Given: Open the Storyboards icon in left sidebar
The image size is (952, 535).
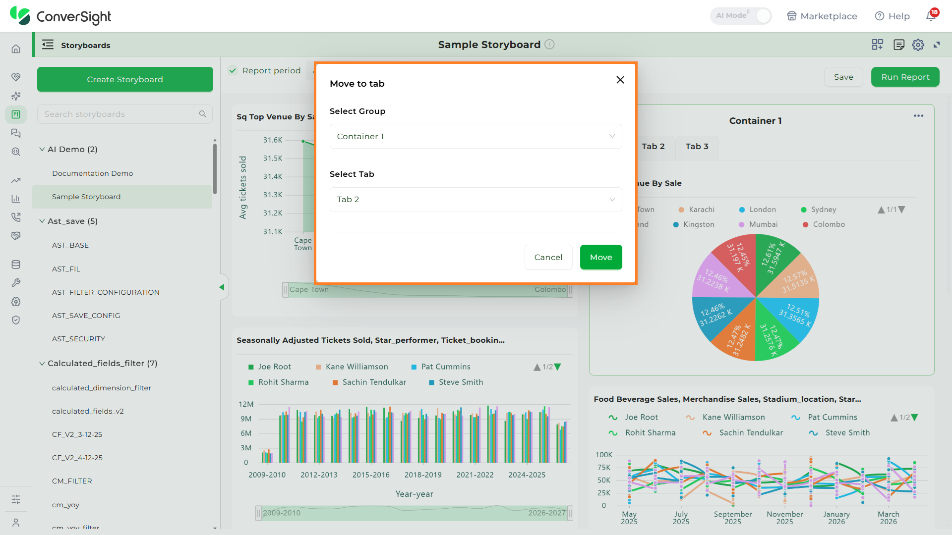Looking at the screenshot, I should pos(16,114).
